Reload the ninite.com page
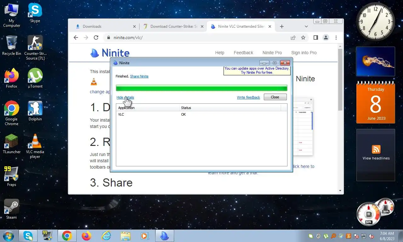Image resolution: width=403 pixels, height=242 pixels. 96,37
